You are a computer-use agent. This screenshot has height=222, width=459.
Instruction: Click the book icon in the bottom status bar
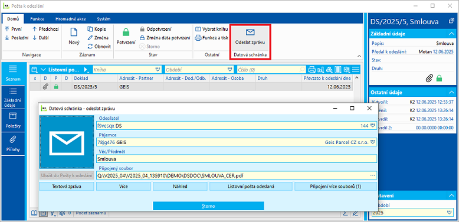click(35, 213)
